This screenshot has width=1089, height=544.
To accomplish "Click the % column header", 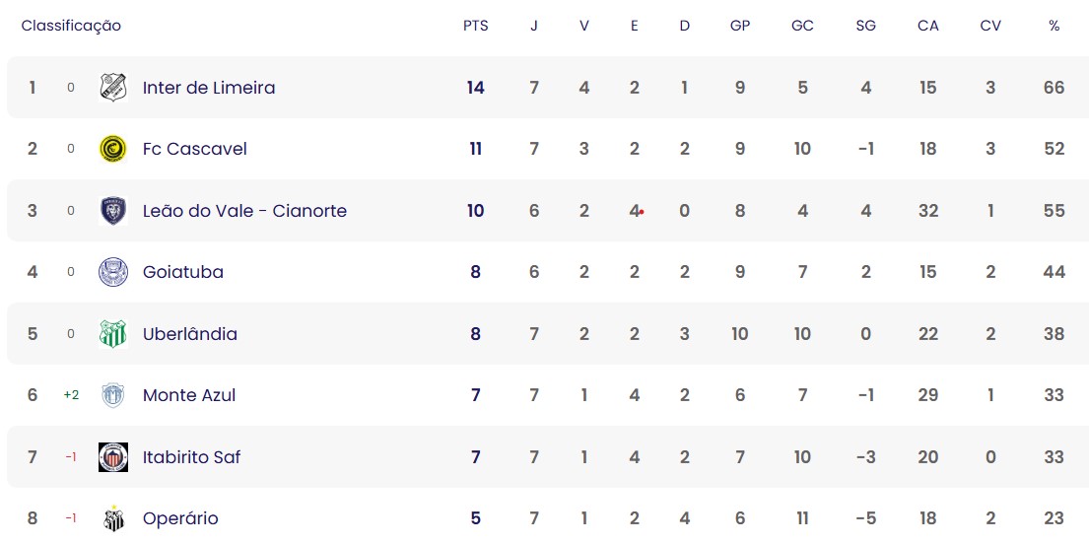I will tap(1055, 26).
